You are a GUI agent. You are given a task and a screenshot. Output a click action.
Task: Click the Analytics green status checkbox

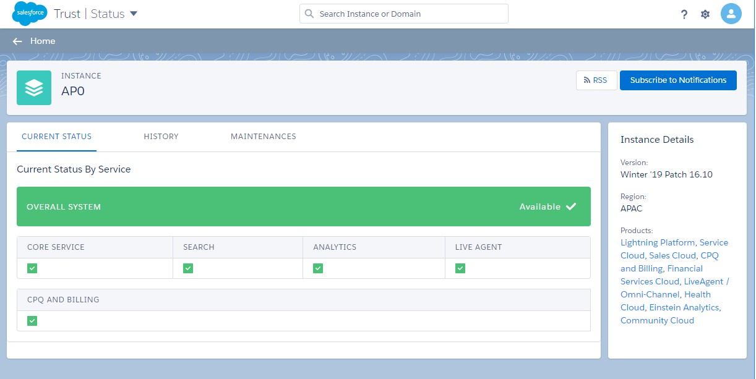[318, 268]
